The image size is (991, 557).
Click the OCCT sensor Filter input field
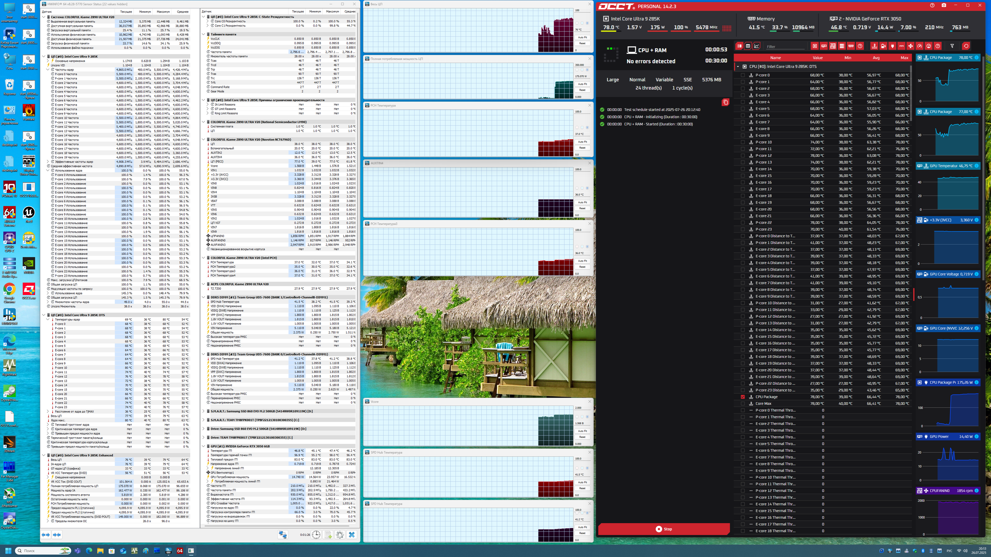pos(785,47)
